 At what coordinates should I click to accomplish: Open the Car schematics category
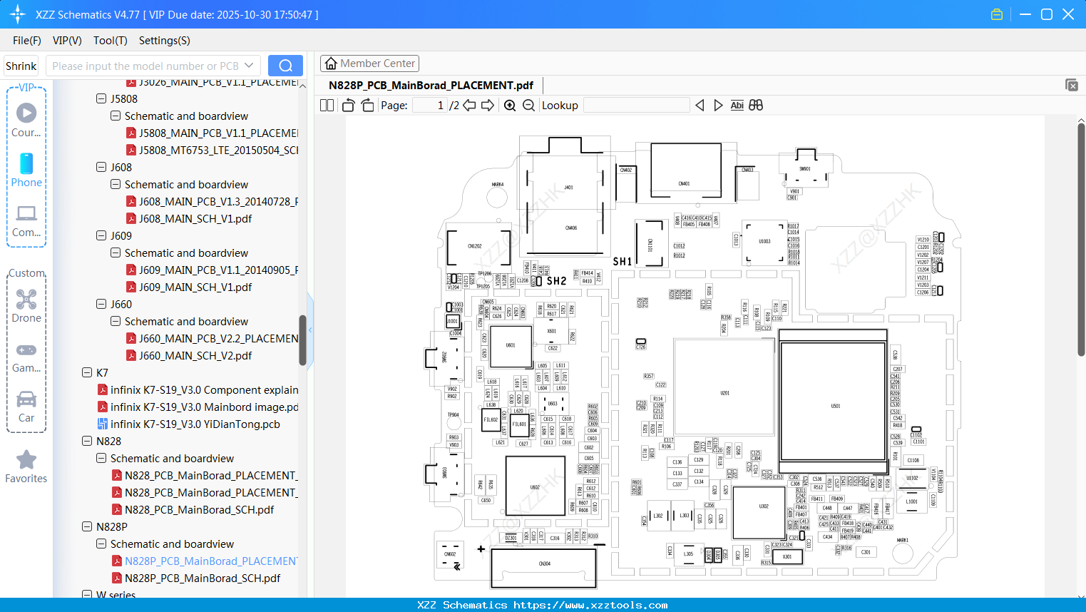pos(26,400)
